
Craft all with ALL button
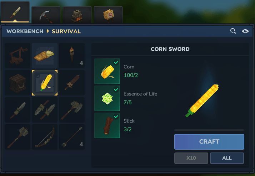[227, 158]
